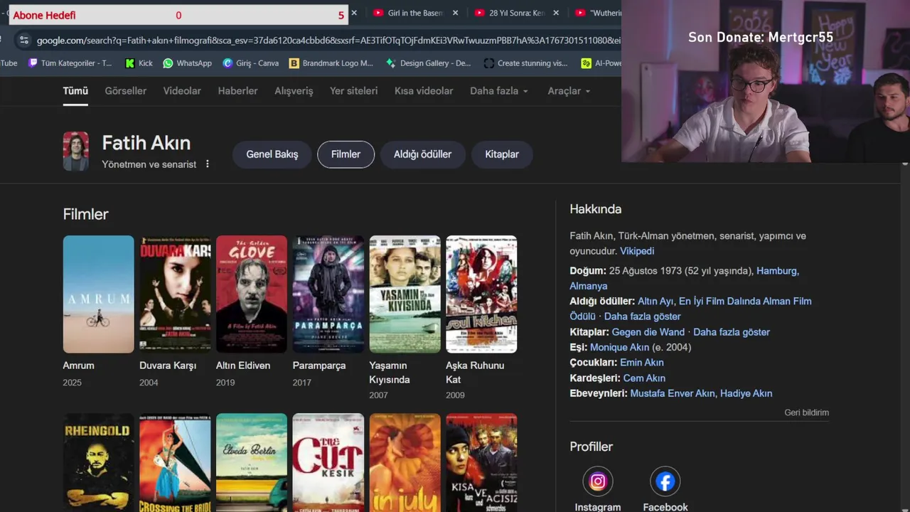910x512 pixels.
Task: Open the AI-Power bookmark
Action: (x=601, y=63)
